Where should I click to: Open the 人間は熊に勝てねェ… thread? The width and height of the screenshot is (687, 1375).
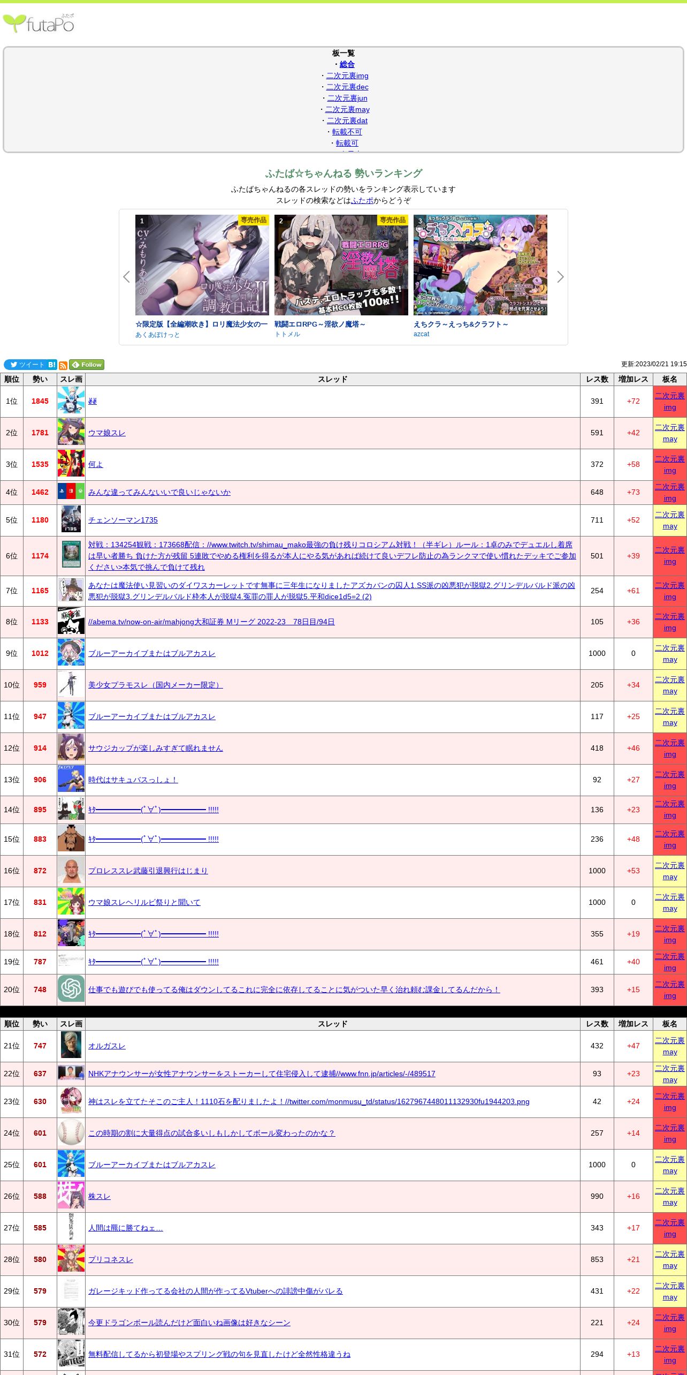[x=126, y=1228]
